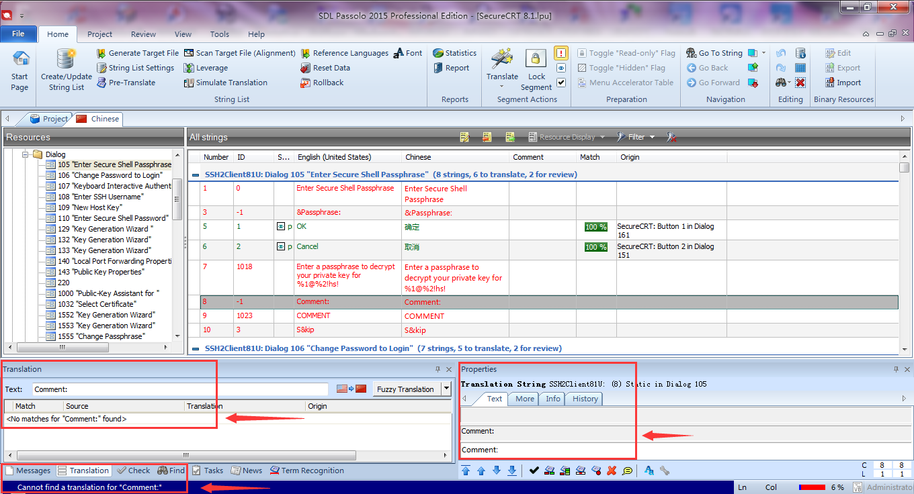The height and width of the screenshot is (494, 914).
Task: Click the red X delete translation icon
Action: click(612, 471)
